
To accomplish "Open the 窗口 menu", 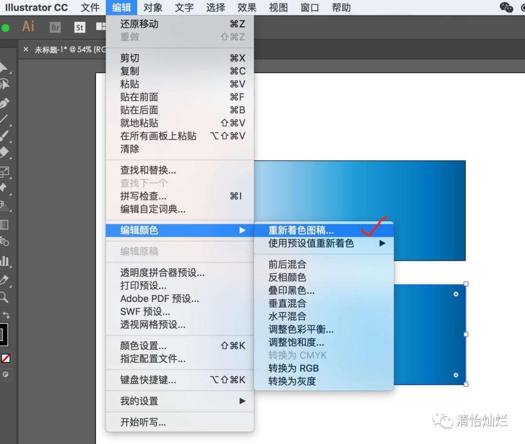I will click(310, 7).
